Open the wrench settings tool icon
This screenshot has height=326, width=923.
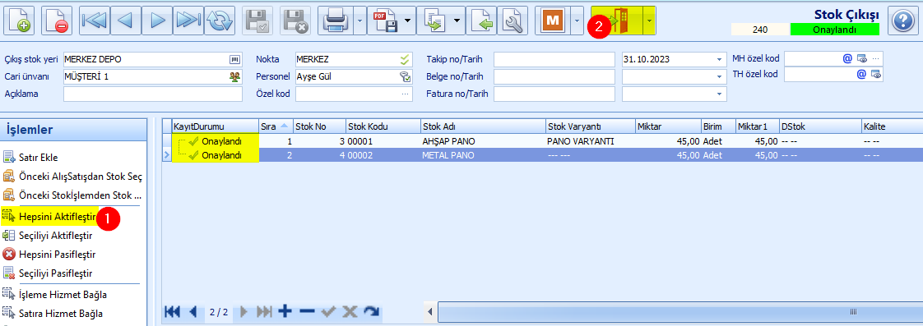click(513, 21)
